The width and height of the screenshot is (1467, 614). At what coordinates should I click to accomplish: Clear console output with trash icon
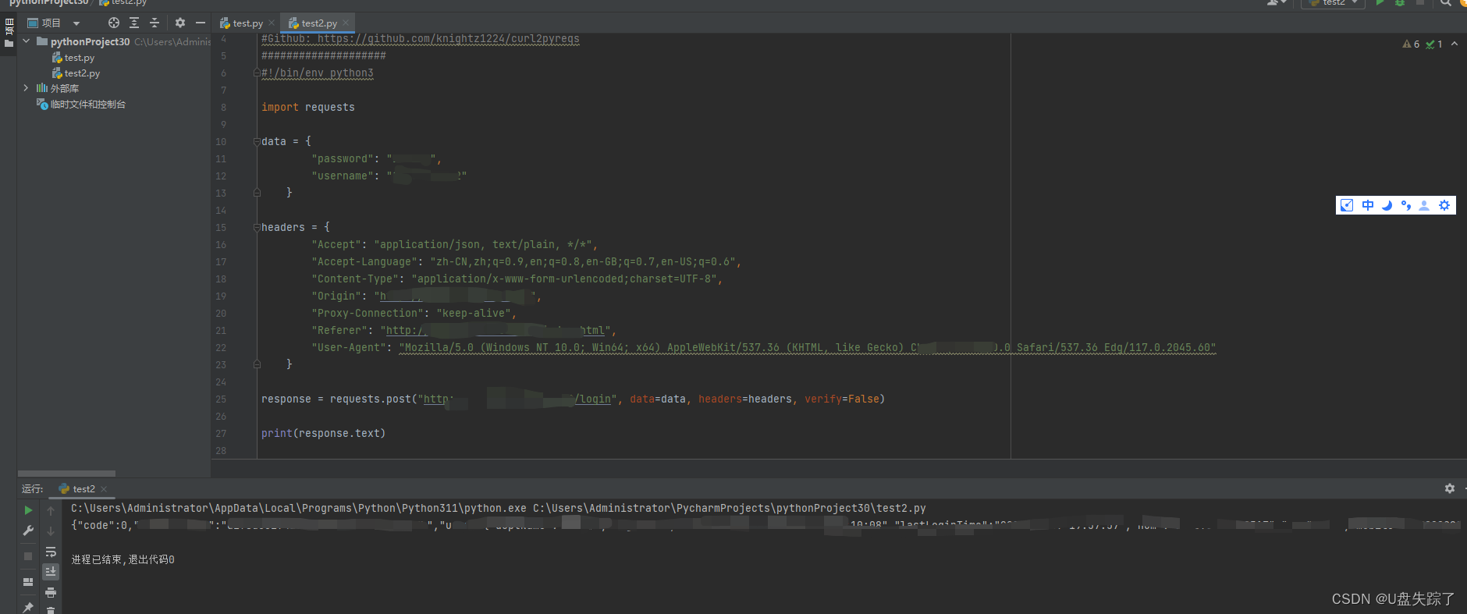pos(51,610)
